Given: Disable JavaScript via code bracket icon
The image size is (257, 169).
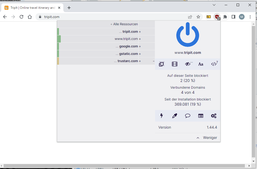Looking at the screenshot, I should (214, 64).
